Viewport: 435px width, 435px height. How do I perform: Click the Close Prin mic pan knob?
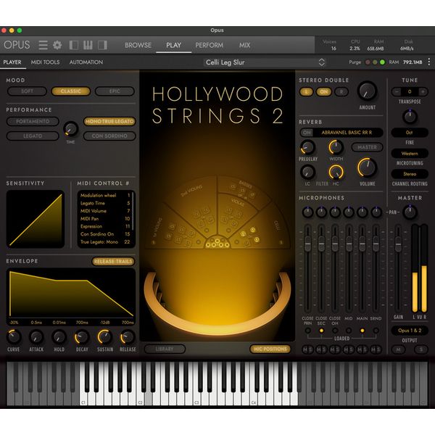[x=307, y=212]
